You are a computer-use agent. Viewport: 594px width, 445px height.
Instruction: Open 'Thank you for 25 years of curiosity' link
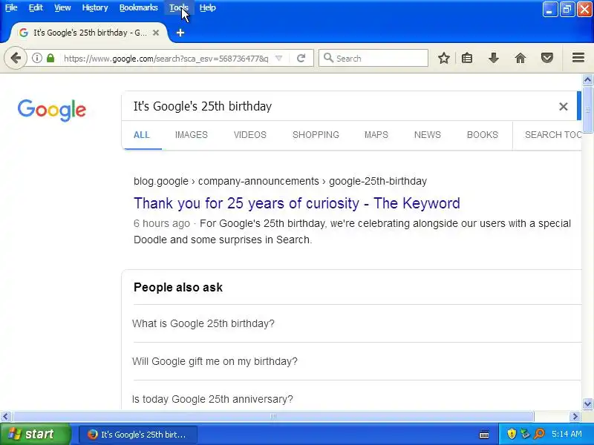tap(296, 203)
